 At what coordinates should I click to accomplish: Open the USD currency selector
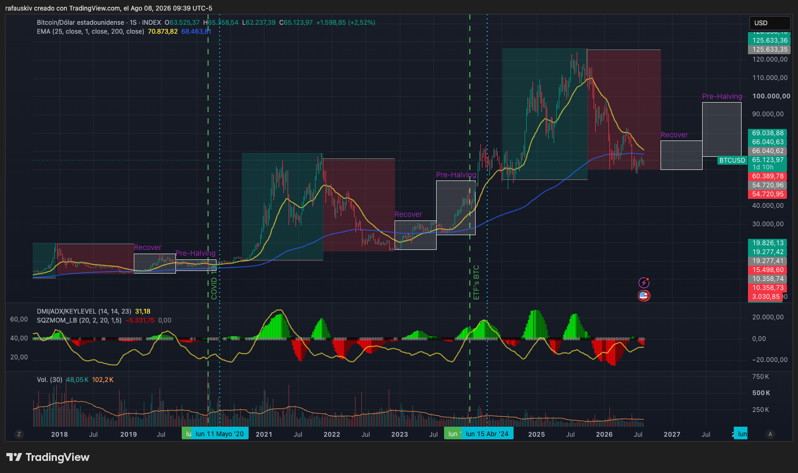[x=770, y=23]
